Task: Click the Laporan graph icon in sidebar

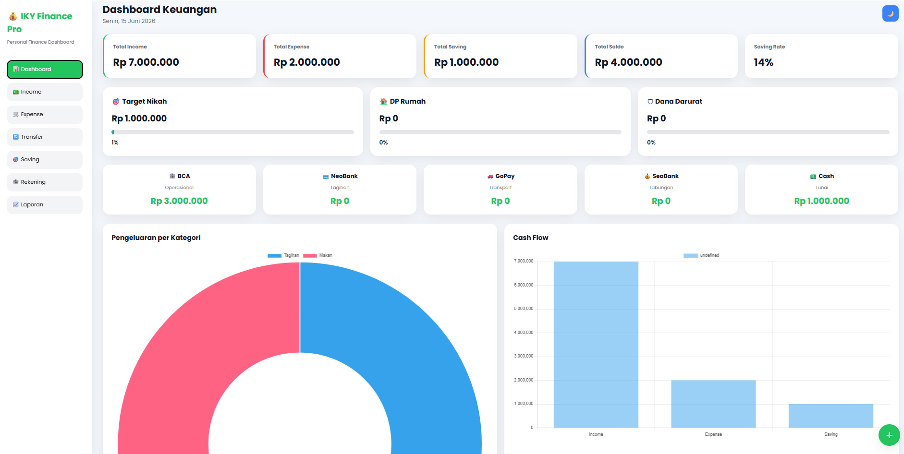Action: coord(16,204)
